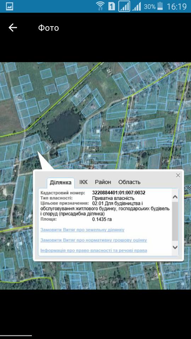Open the Район tab
191x339 pixels.
click(103, 182)
